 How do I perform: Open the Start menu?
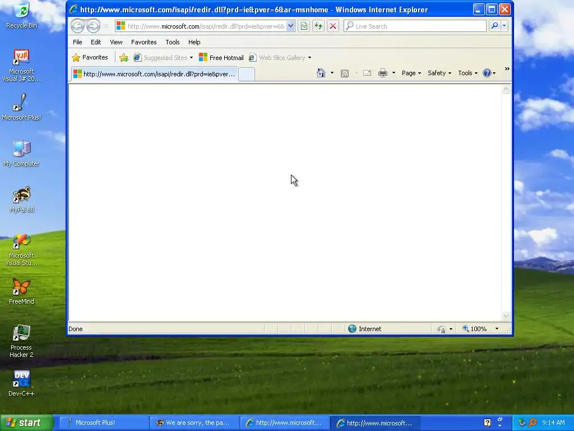(x=27, y=423)
